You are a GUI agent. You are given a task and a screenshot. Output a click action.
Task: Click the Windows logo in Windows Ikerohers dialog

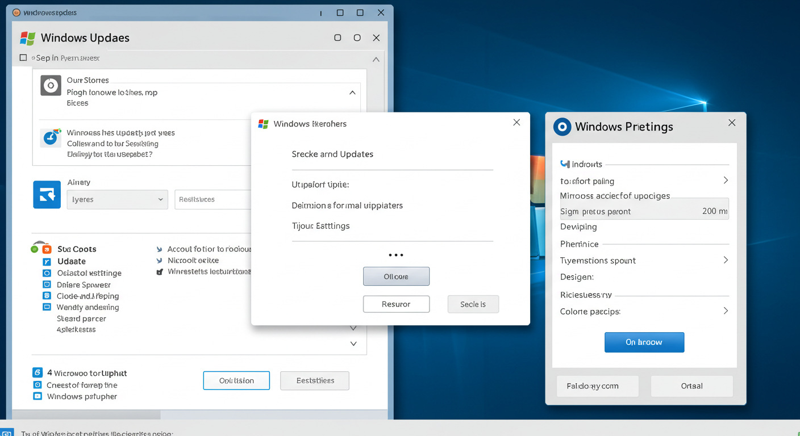[x=263, y=124]
